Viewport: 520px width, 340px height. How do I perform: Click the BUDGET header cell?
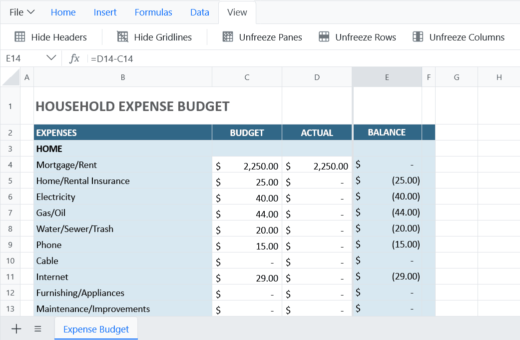pyautogui.click(x=247, y=132)
